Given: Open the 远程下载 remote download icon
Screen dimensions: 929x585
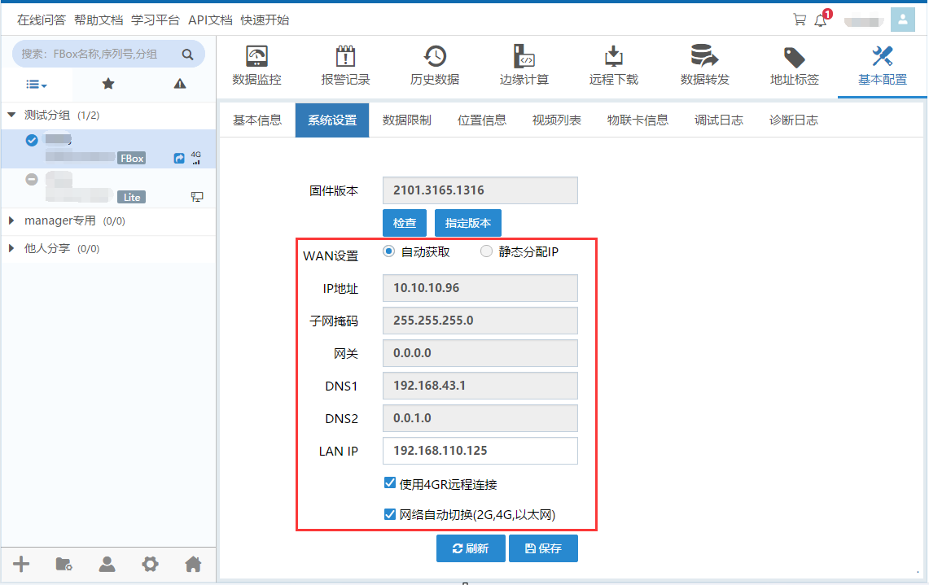Looking at the screenshot, I should pyautogui.click(x=614, y=57).
